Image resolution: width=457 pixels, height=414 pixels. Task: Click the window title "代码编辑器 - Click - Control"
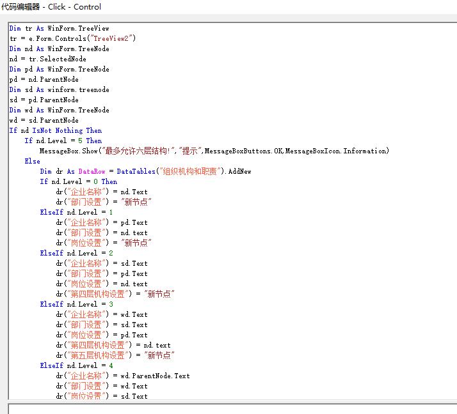click(x=51, y=6)
